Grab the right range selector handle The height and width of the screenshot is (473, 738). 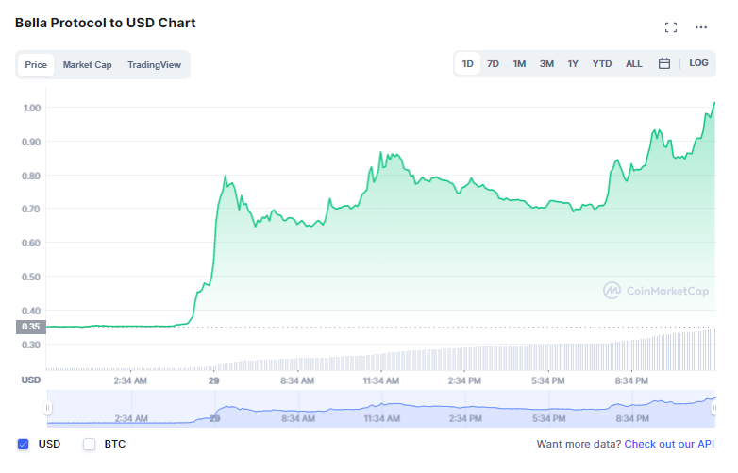coord(713,408)
